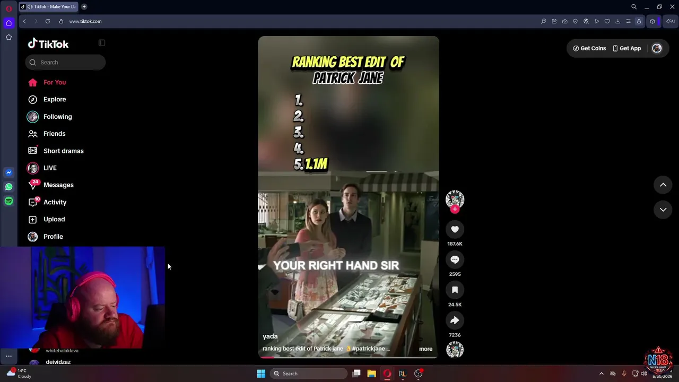Open the extensions cube icon
679x382 pixels.
(x=652, y=21)
